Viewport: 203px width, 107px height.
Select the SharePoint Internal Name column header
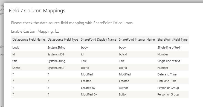tap(137, 40)
